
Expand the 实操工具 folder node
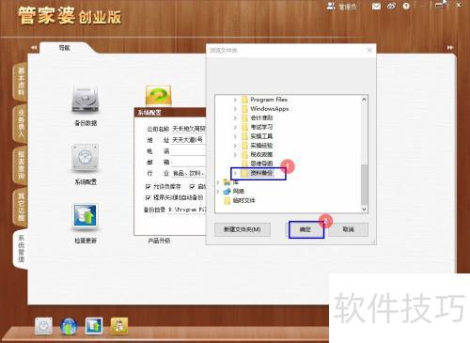point(235,136)
